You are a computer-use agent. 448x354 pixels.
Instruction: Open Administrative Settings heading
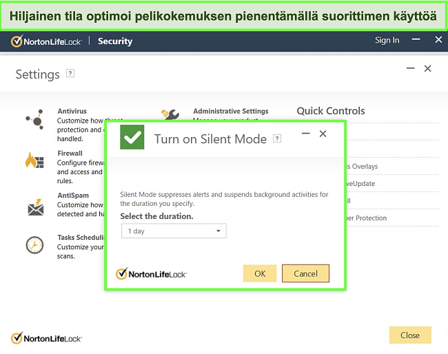tap(231, 111)
